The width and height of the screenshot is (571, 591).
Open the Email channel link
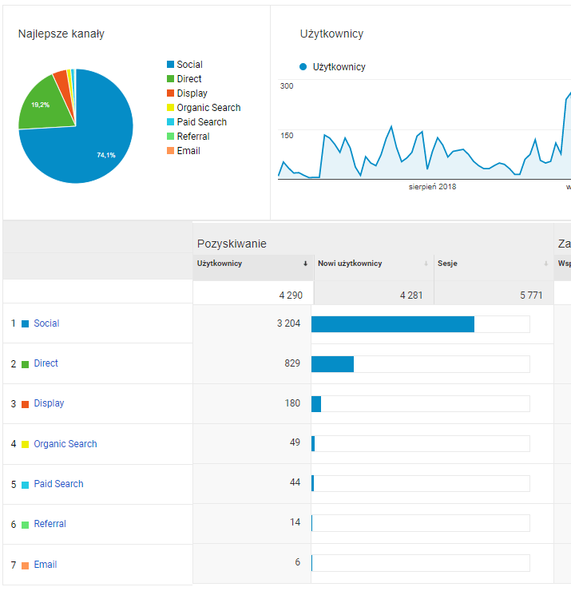click(45, 565)
